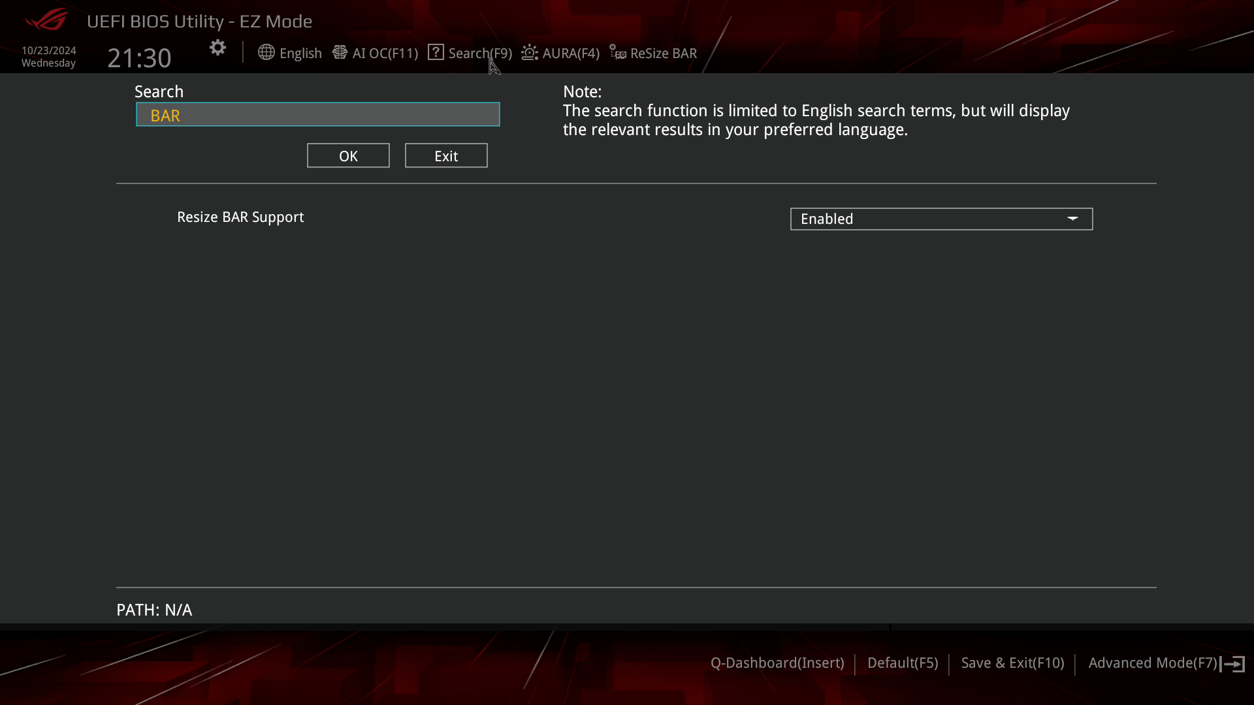Click Save & Exit(F10)
Viewport: 1254px width, 705px height.
(x=1012, y=663)
